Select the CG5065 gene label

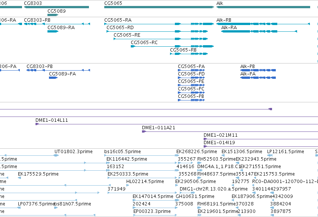point(113,3)
